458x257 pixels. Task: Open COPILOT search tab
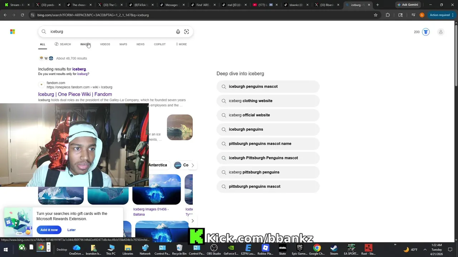coord(160,44)
